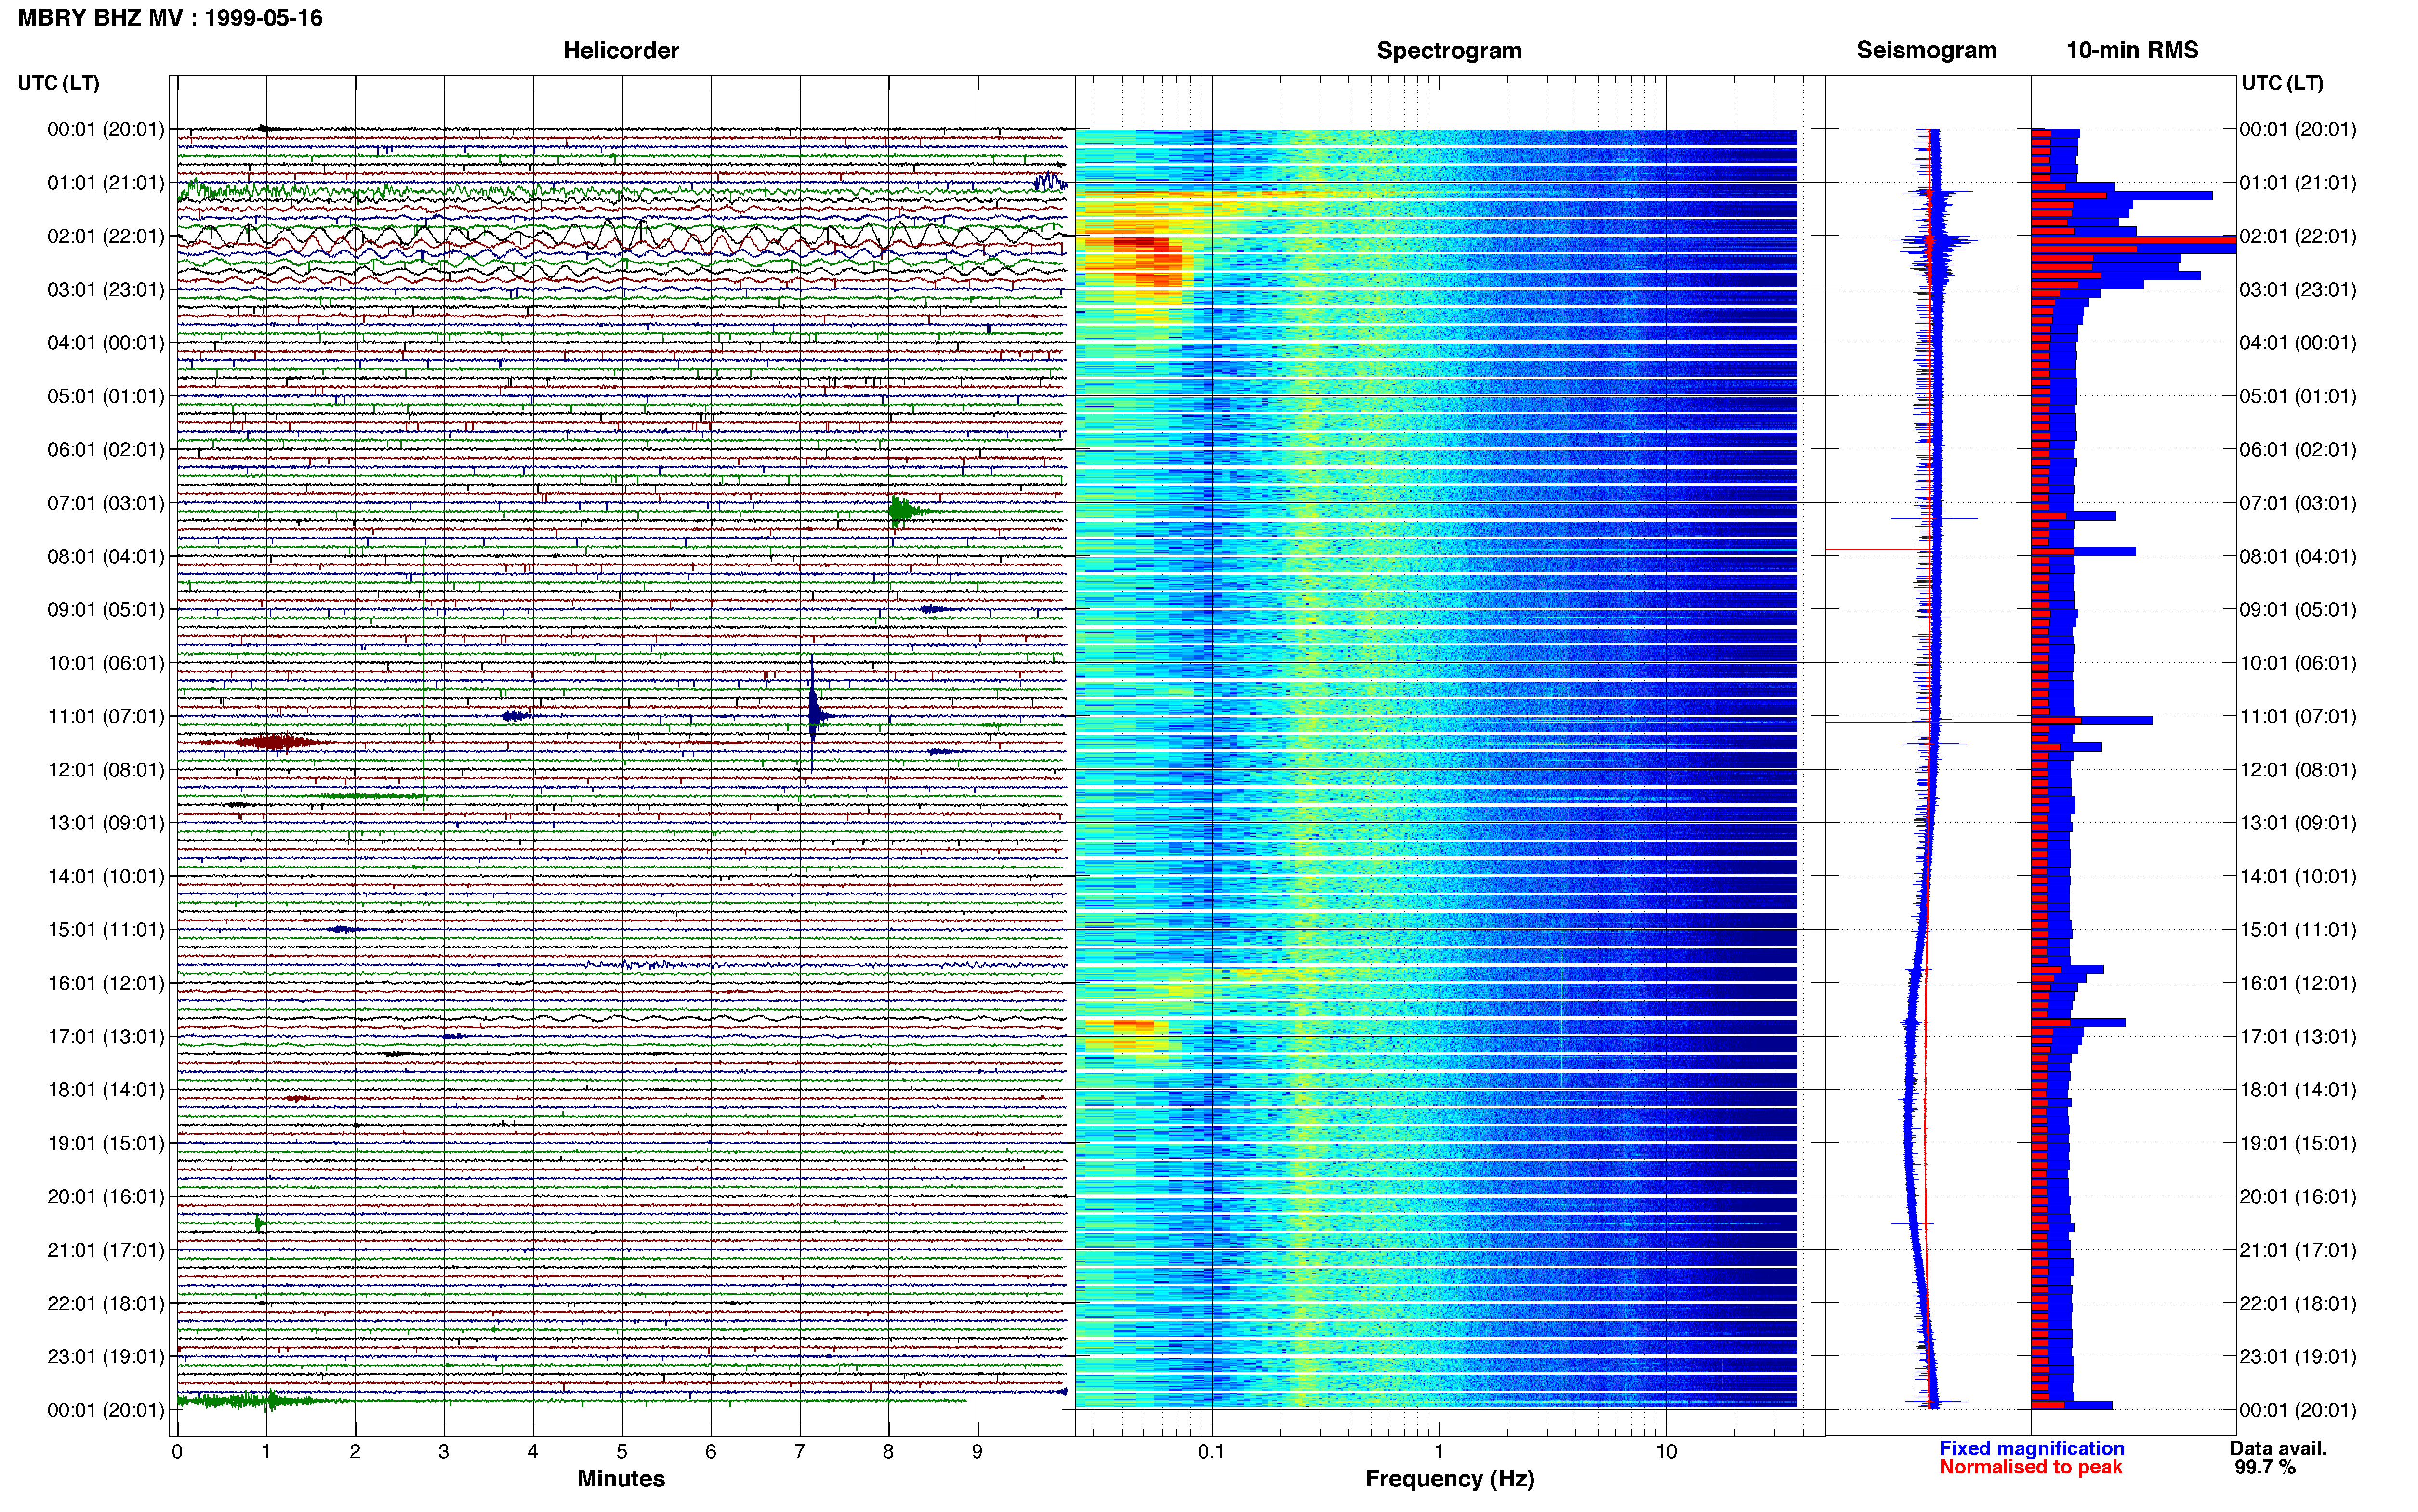Click the title 'MBRY BHZ MV : 1999-05-16'
The width and height of the screenshot is (2418, 1512).
click(170, 18)
